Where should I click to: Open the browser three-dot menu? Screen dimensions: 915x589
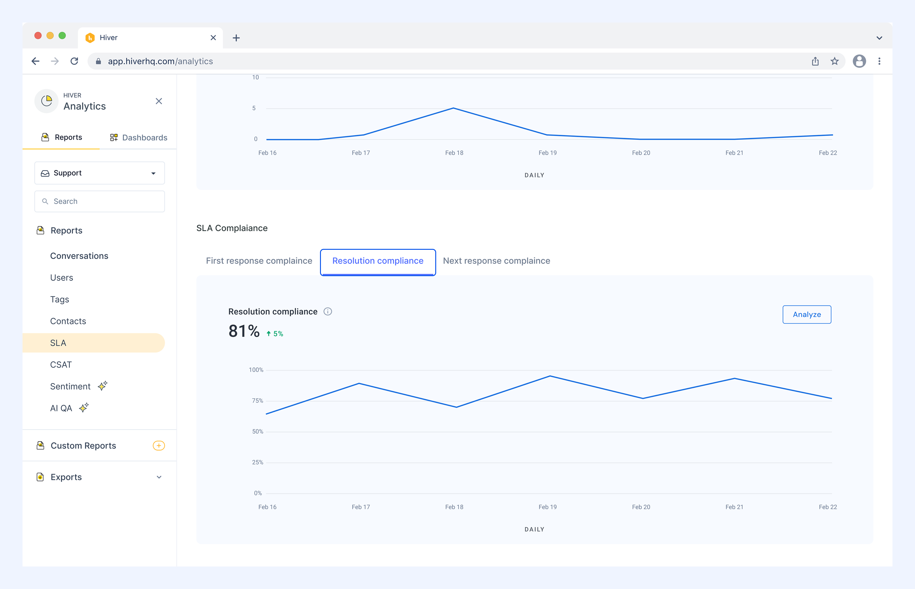879,61
